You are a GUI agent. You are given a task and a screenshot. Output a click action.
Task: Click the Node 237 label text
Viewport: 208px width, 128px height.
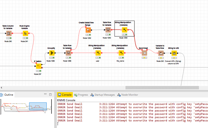pyautogui.click(x=38, y=74)
